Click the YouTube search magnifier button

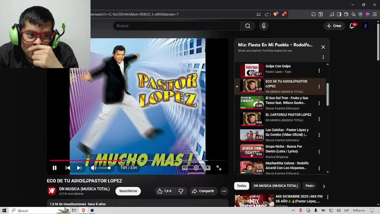248,26
